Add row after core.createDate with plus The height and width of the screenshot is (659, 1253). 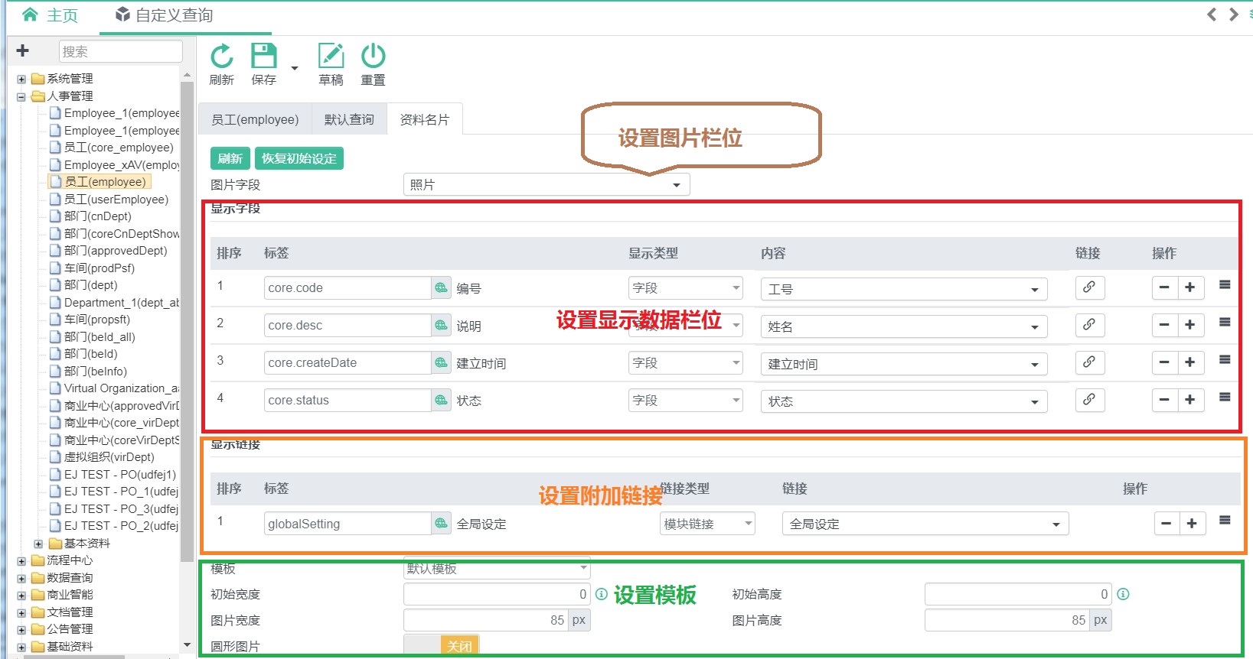(x=1190, y=362)
